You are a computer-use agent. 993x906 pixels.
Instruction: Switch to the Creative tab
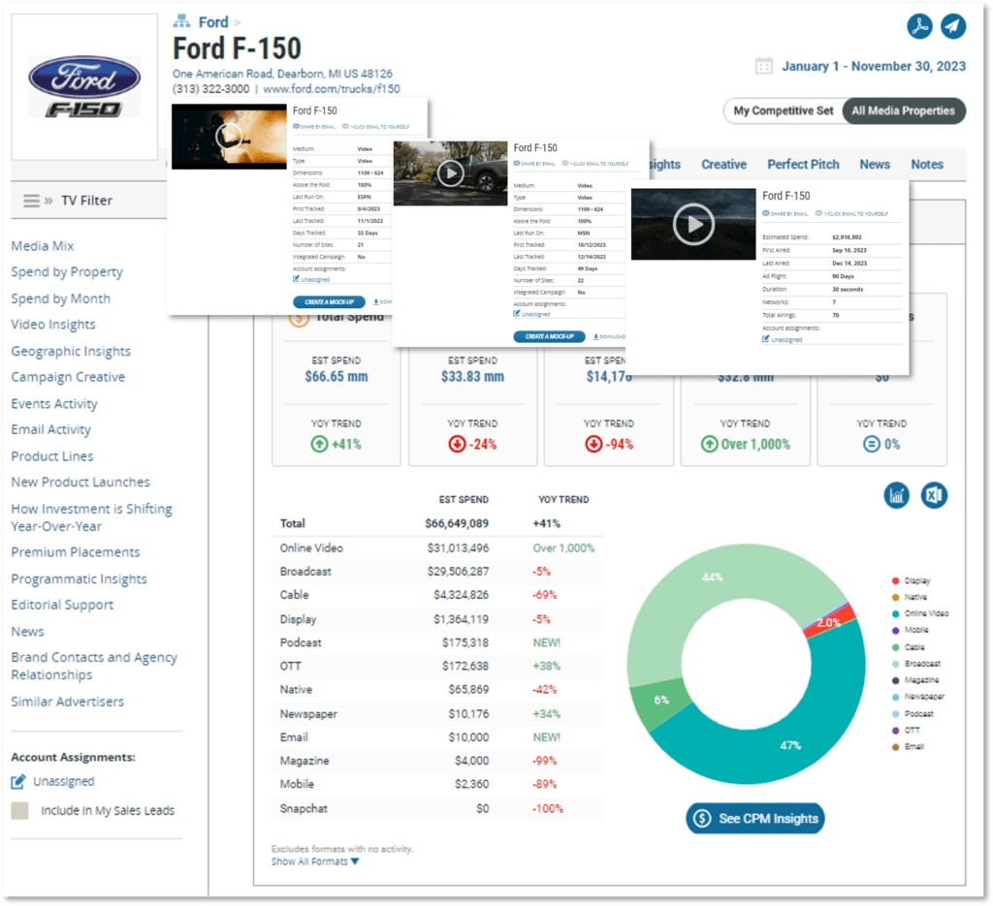(x=723, y=165)
